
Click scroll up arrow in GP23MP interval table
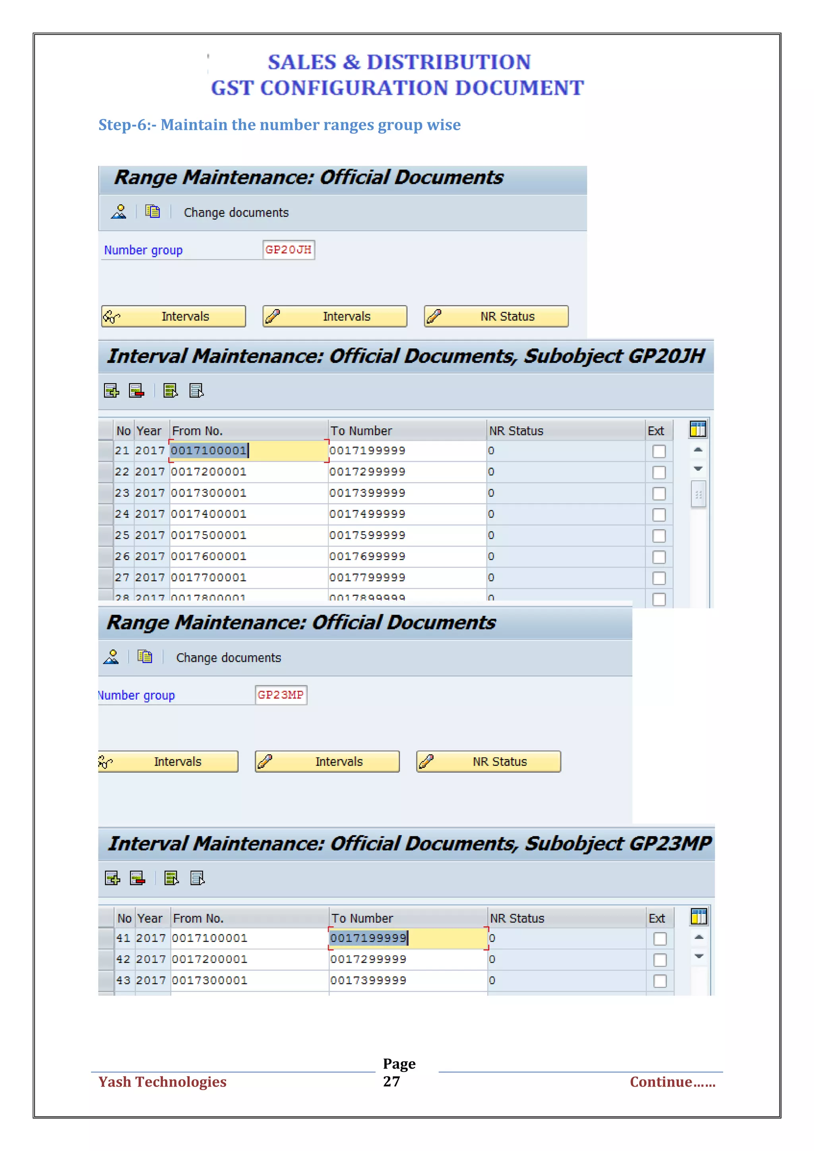[x=699, y=938]
